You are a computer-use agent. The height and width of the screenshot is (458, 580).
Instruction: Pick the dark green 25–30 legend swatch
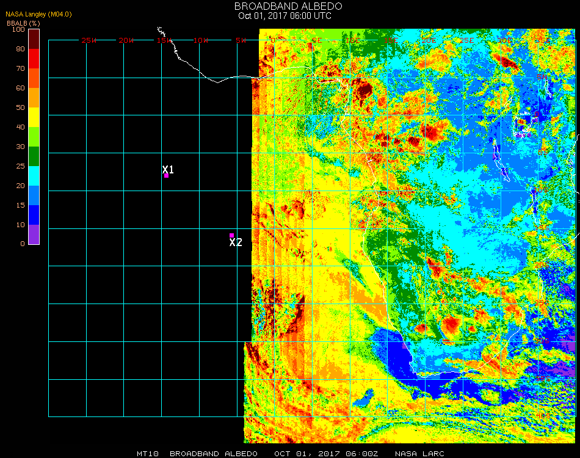(x=34, y=156)
